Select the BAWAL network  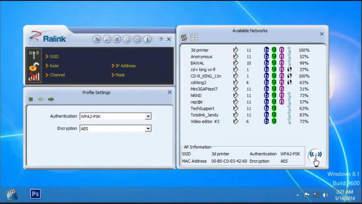[x=197, y=63]
